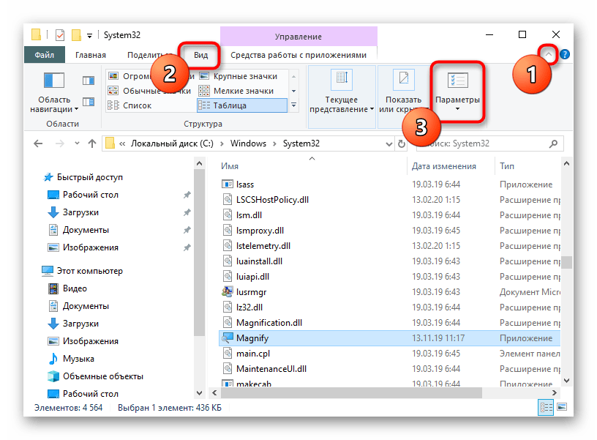Image resolution: width=597 pixels, height=440 pixels.
Task: Select pinned Загрузки under Быстрый доступ
Action: coord(80,212)
